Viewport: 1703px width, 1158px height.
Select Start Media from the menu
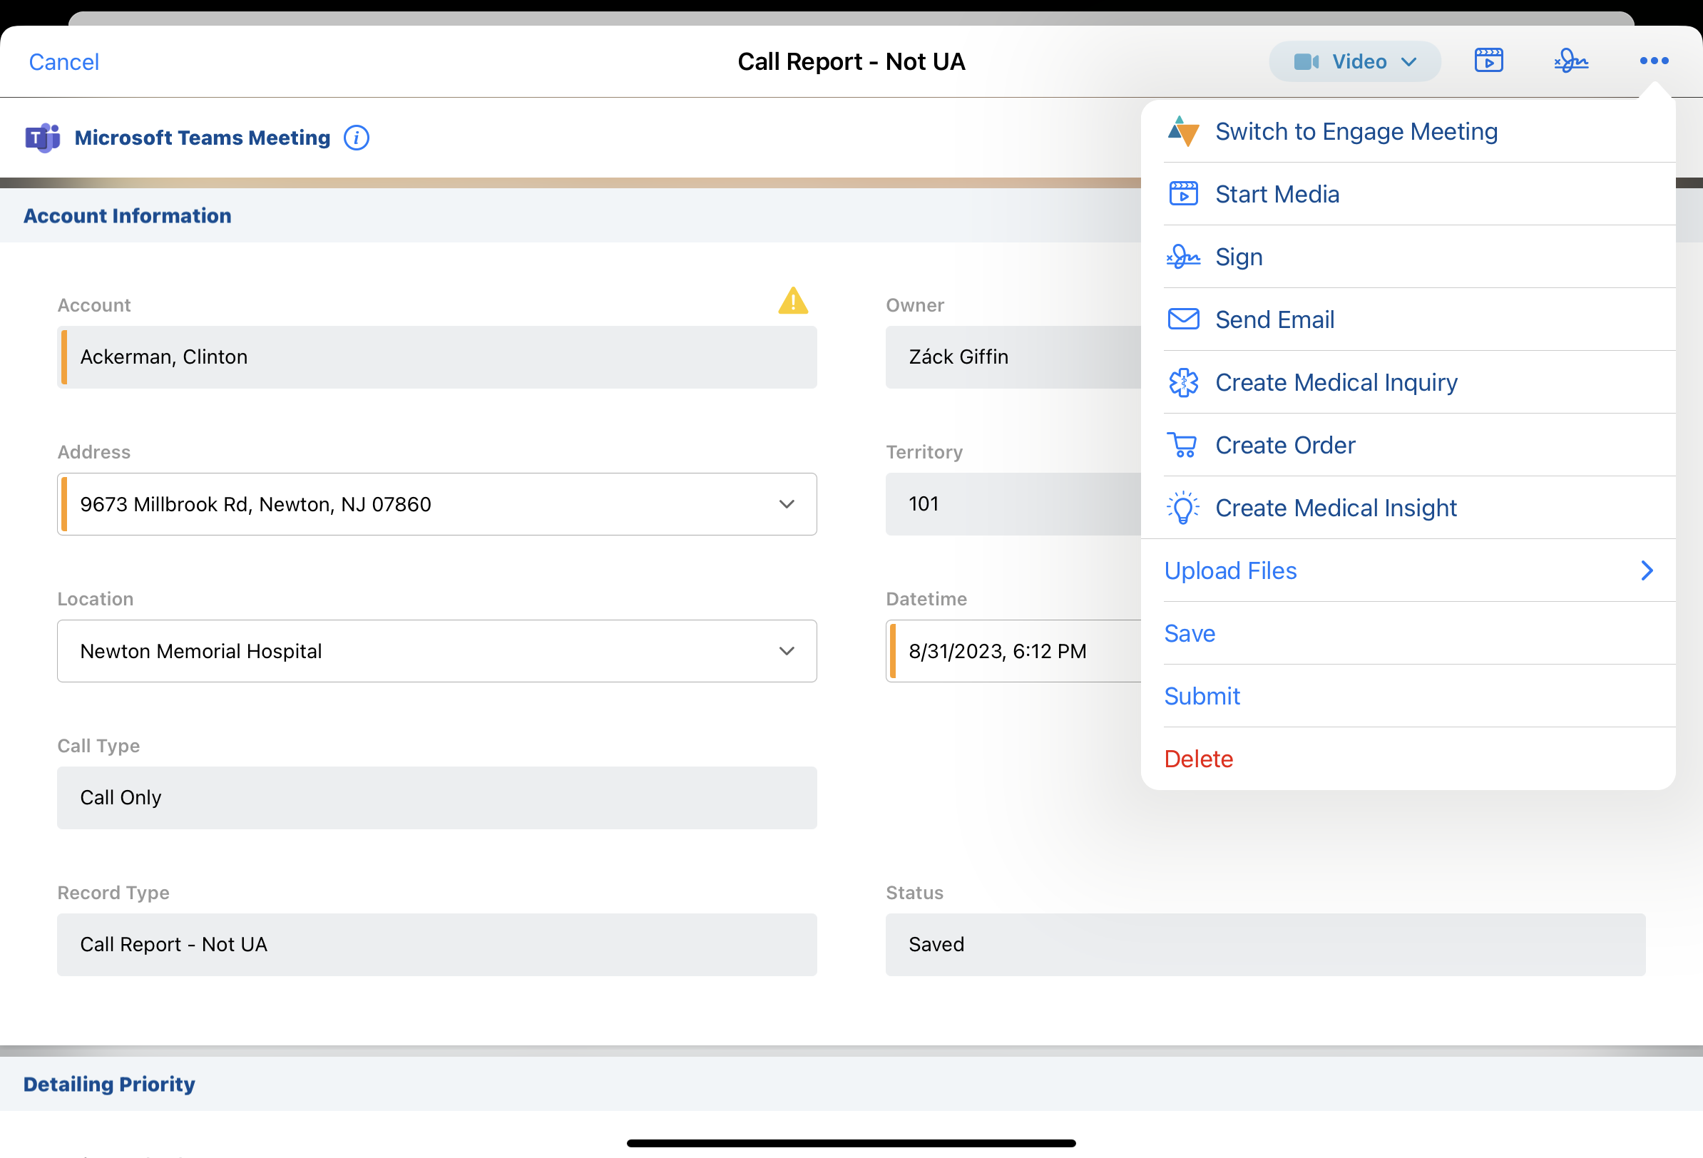(x=1277, y=194)
